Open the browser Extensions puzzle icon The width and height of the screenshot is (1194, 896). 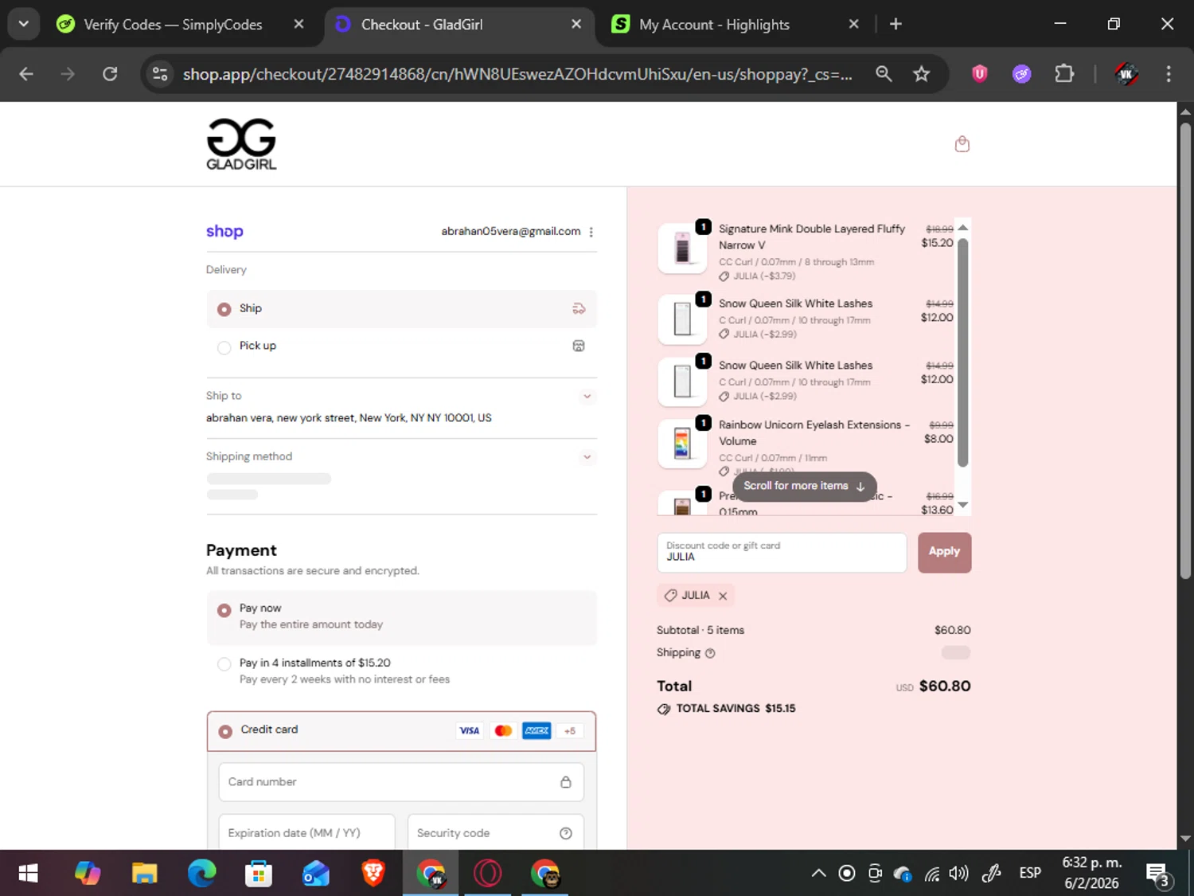[1064, 74]
